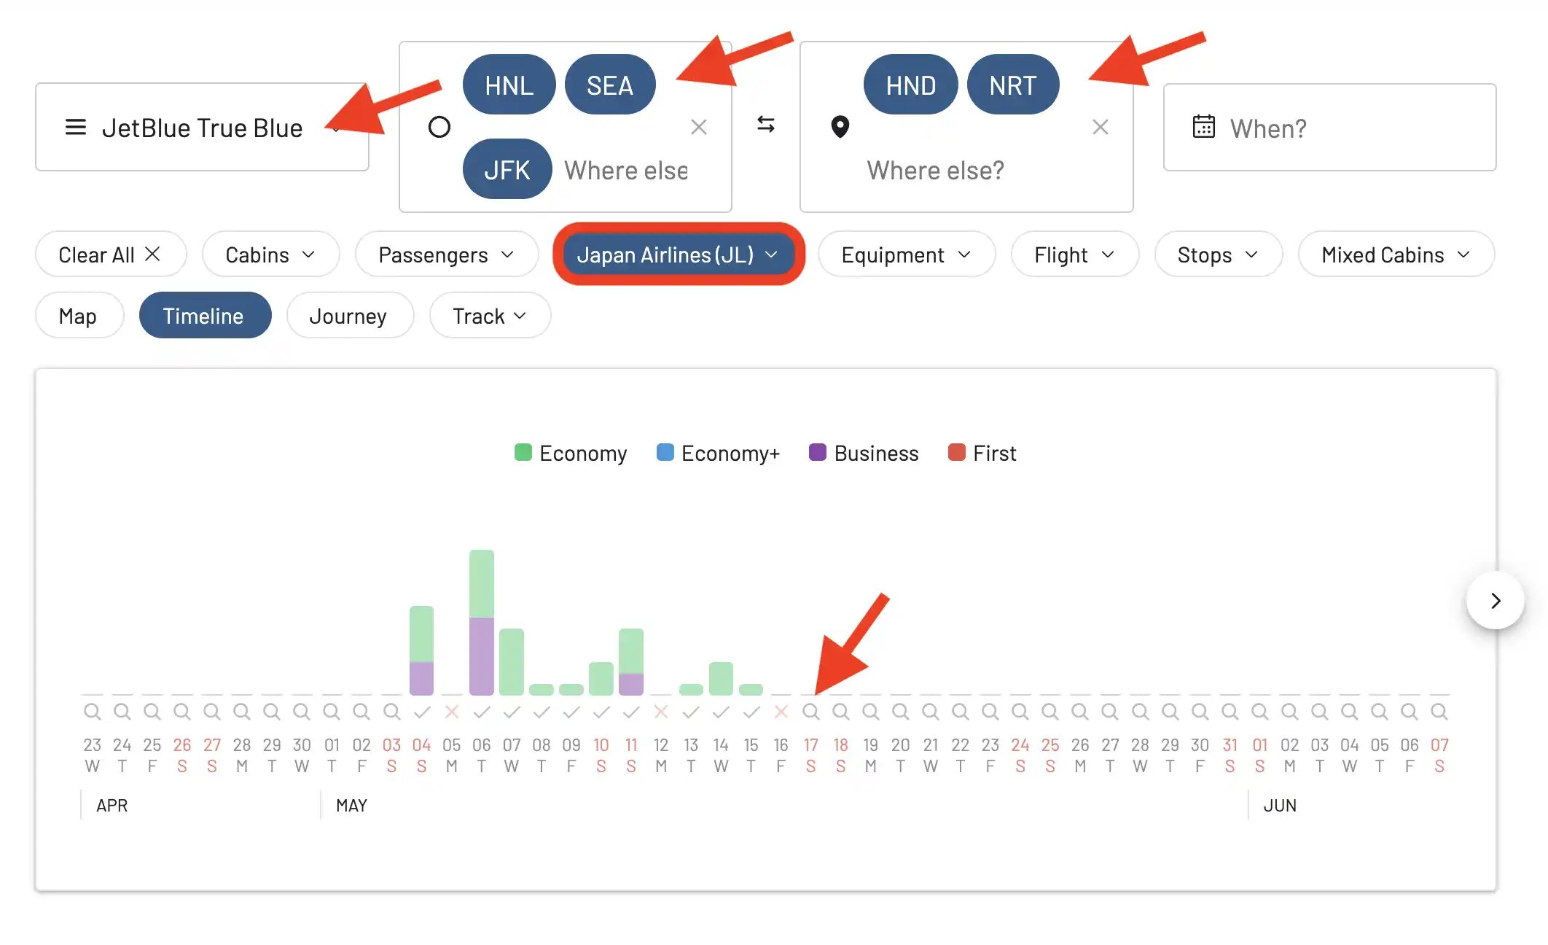Image resolution: width=1548 pixels, height=945 pixels.
Task: Click the checkmark under May 06
Action: click(x=481, y=712)
